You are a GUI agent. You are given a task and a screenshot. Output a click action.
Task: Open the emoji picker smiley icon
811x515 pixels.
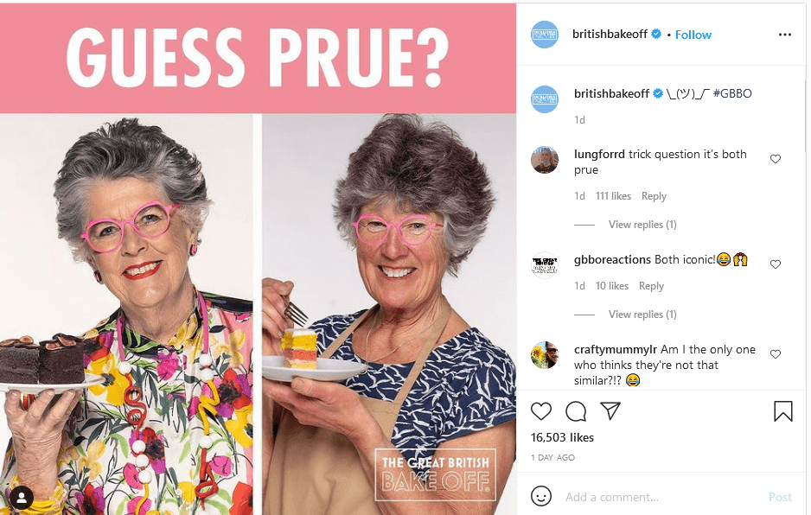(541, 496)
